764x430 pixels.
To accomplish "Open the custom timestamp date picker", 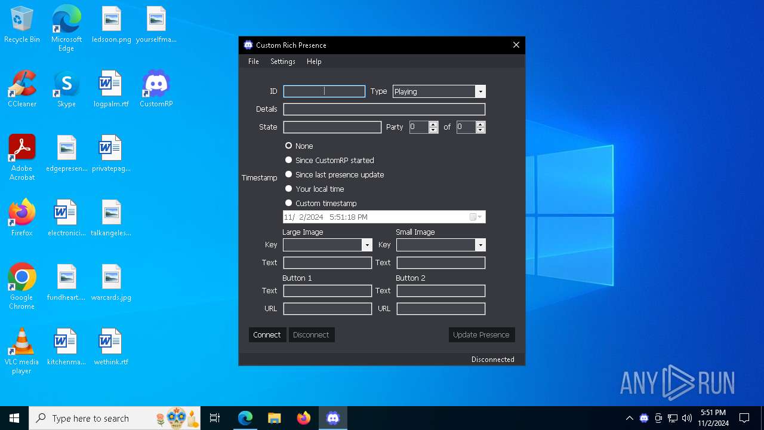I will 476,217.
